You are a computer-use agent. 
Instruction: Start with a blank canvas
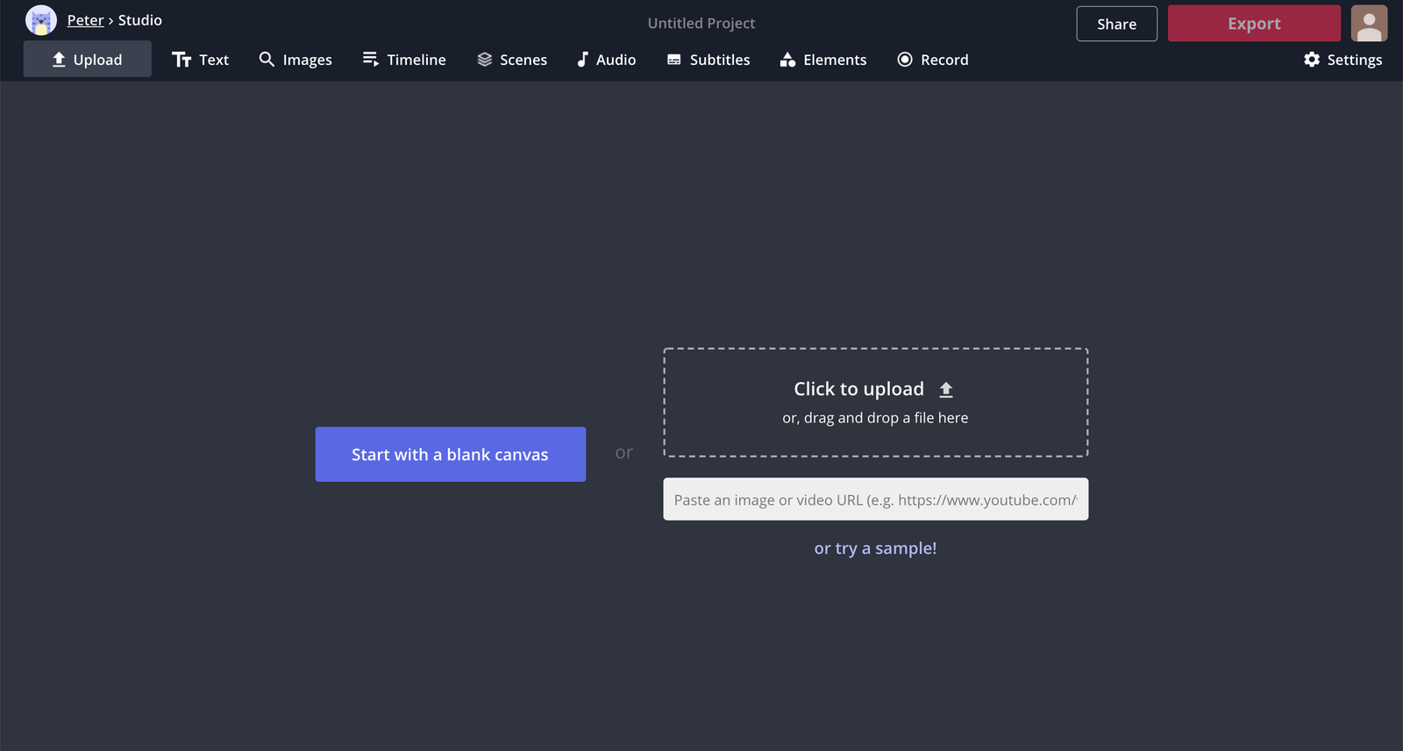450,454
